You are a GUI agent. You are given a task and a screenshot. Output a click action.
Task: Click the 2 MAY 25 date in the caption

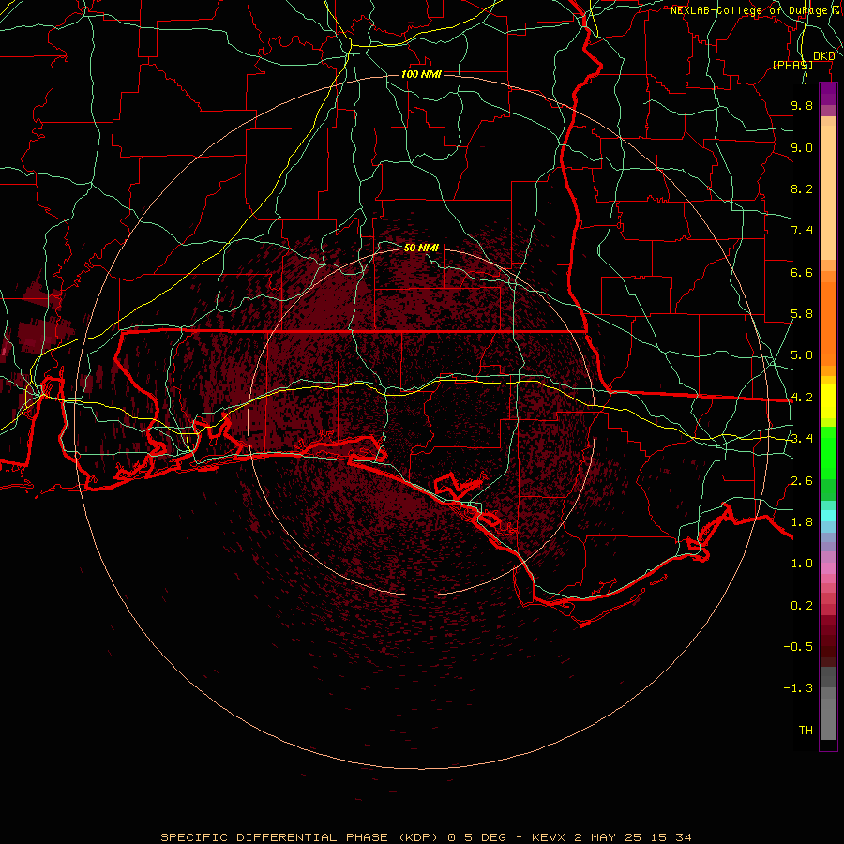610,837
